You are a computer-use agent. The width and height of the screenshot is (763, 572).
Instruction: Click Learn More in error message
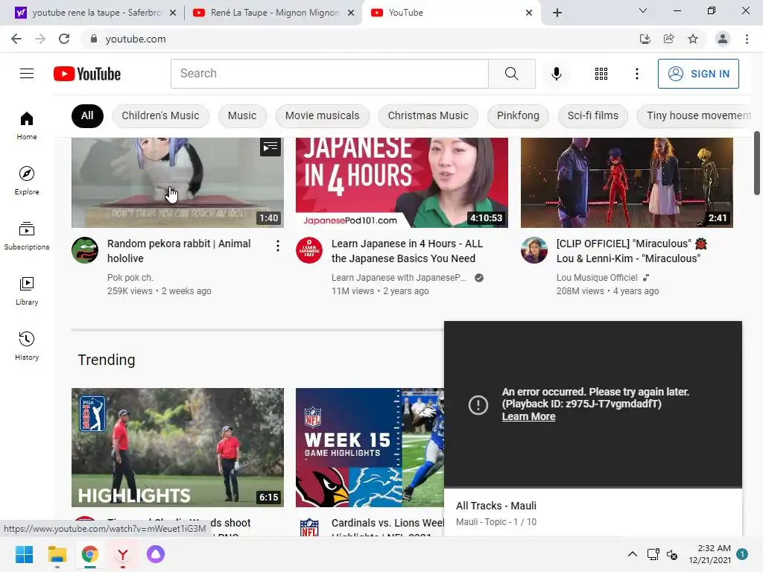coord(528,416)
